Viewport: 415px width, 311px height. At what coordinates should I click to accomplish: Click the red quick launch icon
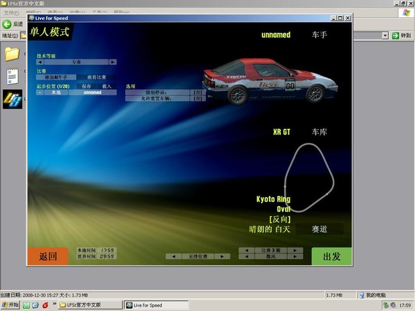pos(45,305)
